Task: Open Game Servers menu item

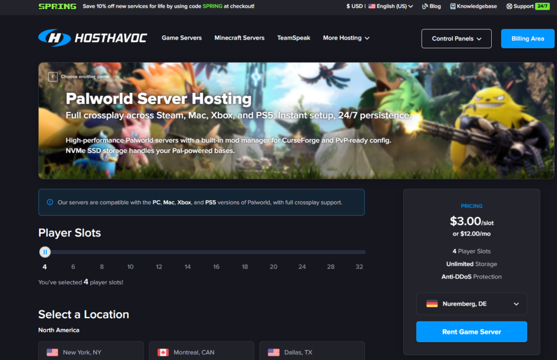Action: point(182,38)
